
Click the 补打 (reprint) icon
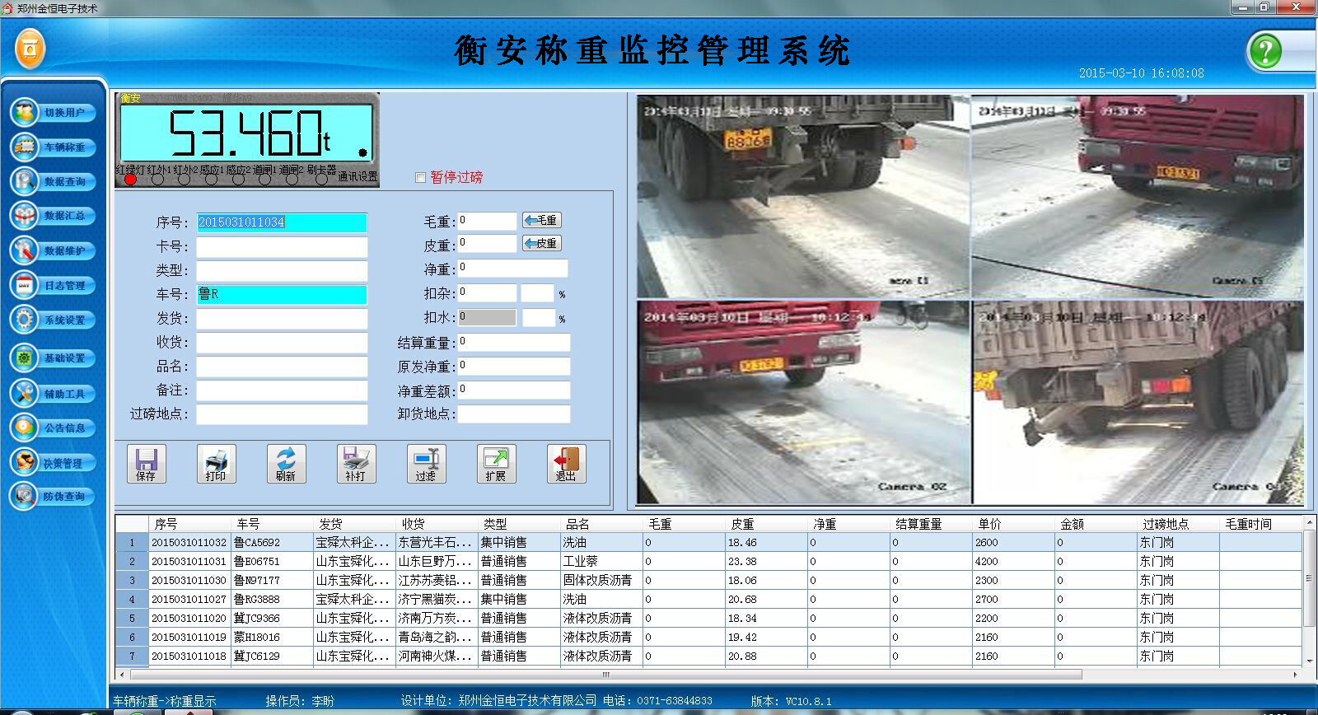[356, 463]
